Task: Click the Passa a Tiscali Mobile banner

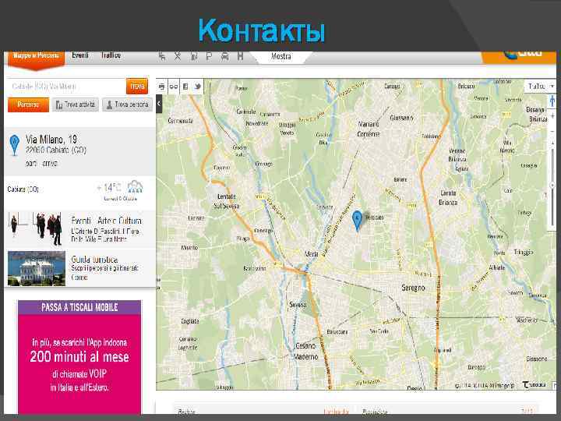Action: pos(79,357)
